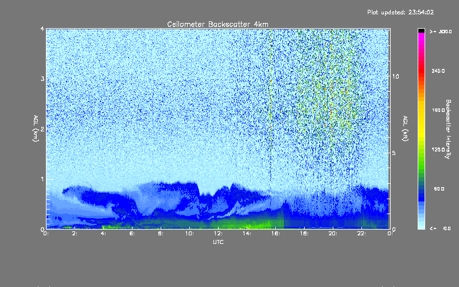Screen dimensions: 459x287
Task: Click the 4 tick on the km axis
Action: [x=42, y=29]
